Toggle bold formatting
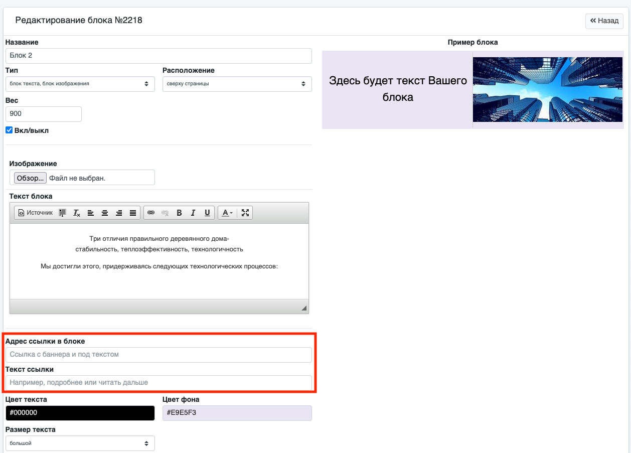This screenshot has width=631, height=453. [x=179, y=213]
